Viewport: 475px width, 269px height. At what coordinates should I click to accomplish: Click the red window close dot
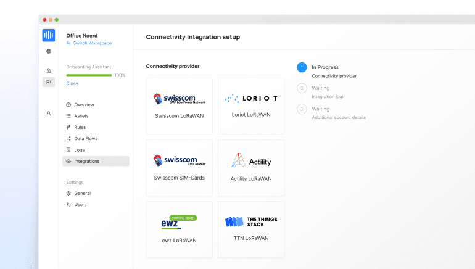click(x=44, y=20)
